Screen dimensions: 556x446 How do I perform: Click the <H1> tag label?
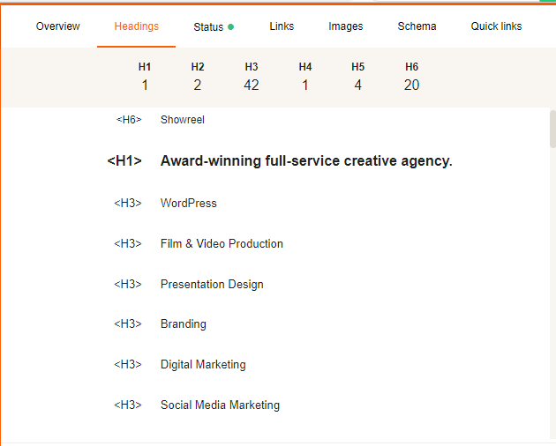point(124,161)
